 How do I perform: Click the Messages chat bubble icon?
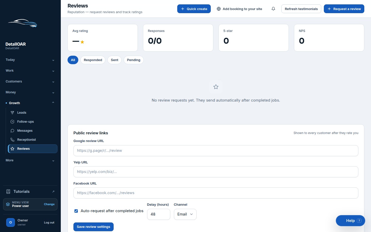[12, 131]
